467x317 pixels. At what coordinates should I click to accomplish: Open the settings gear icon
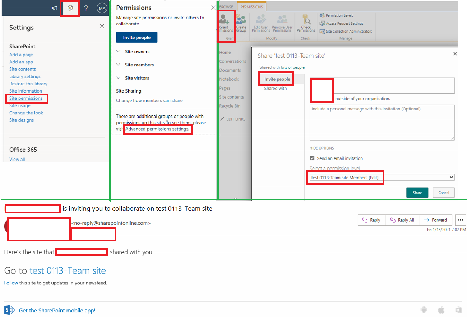click(x=70, y=8)
